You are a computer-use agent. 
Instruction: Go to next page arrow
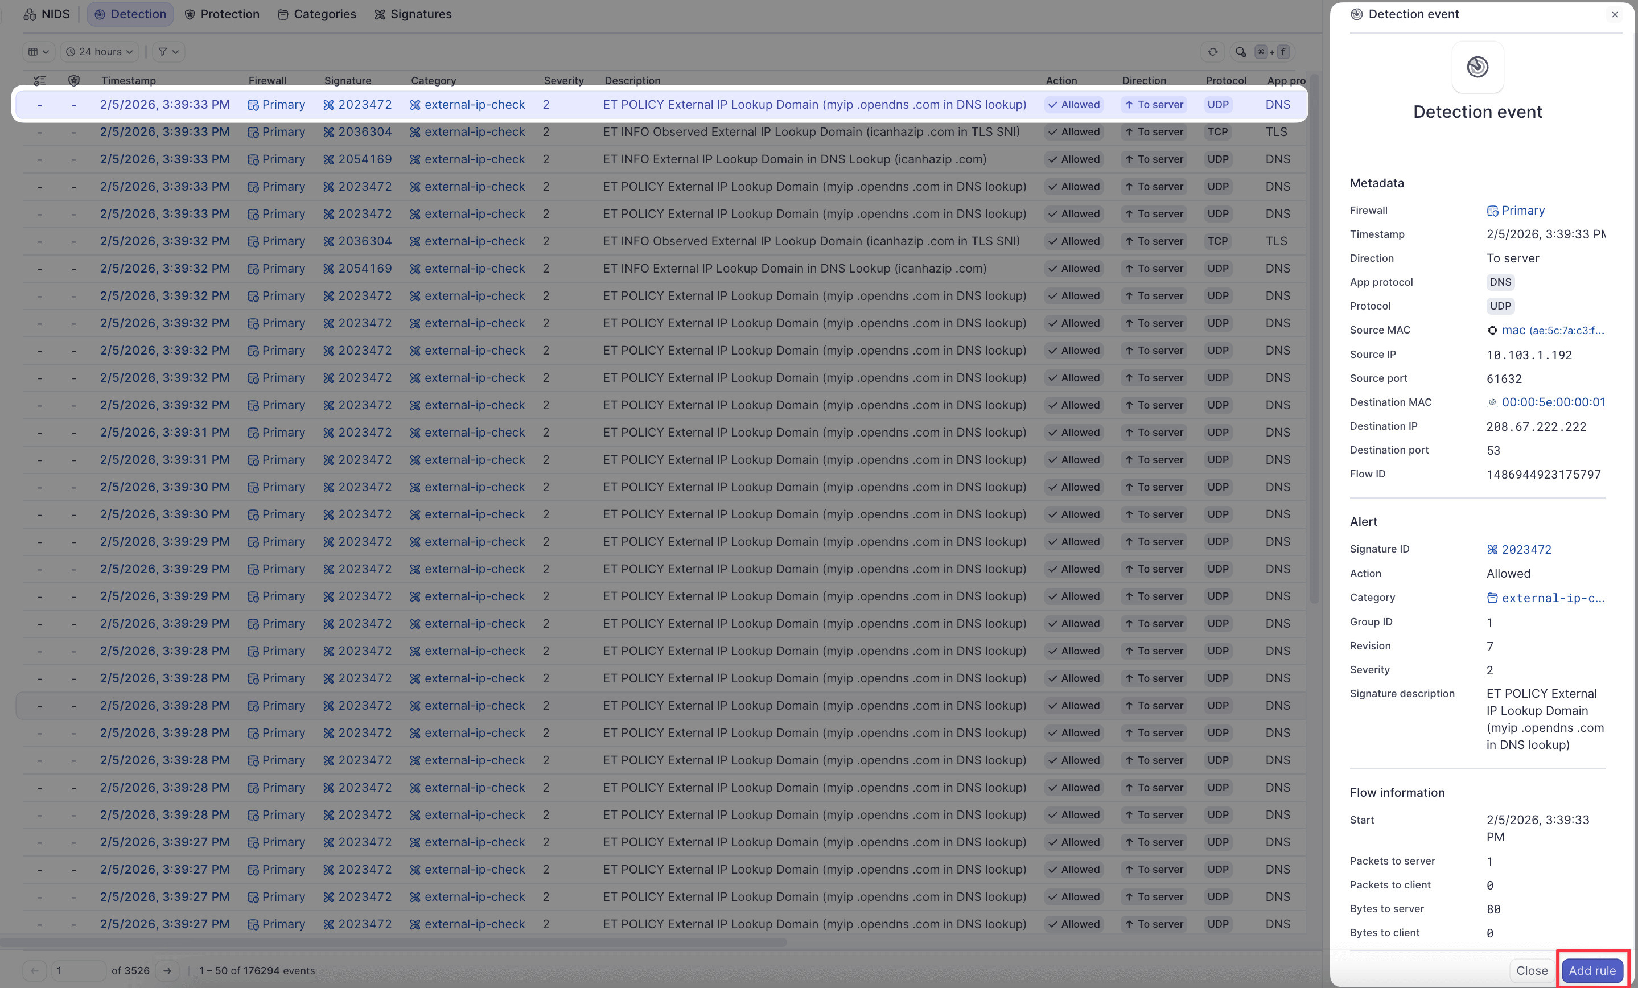(167, 971)
